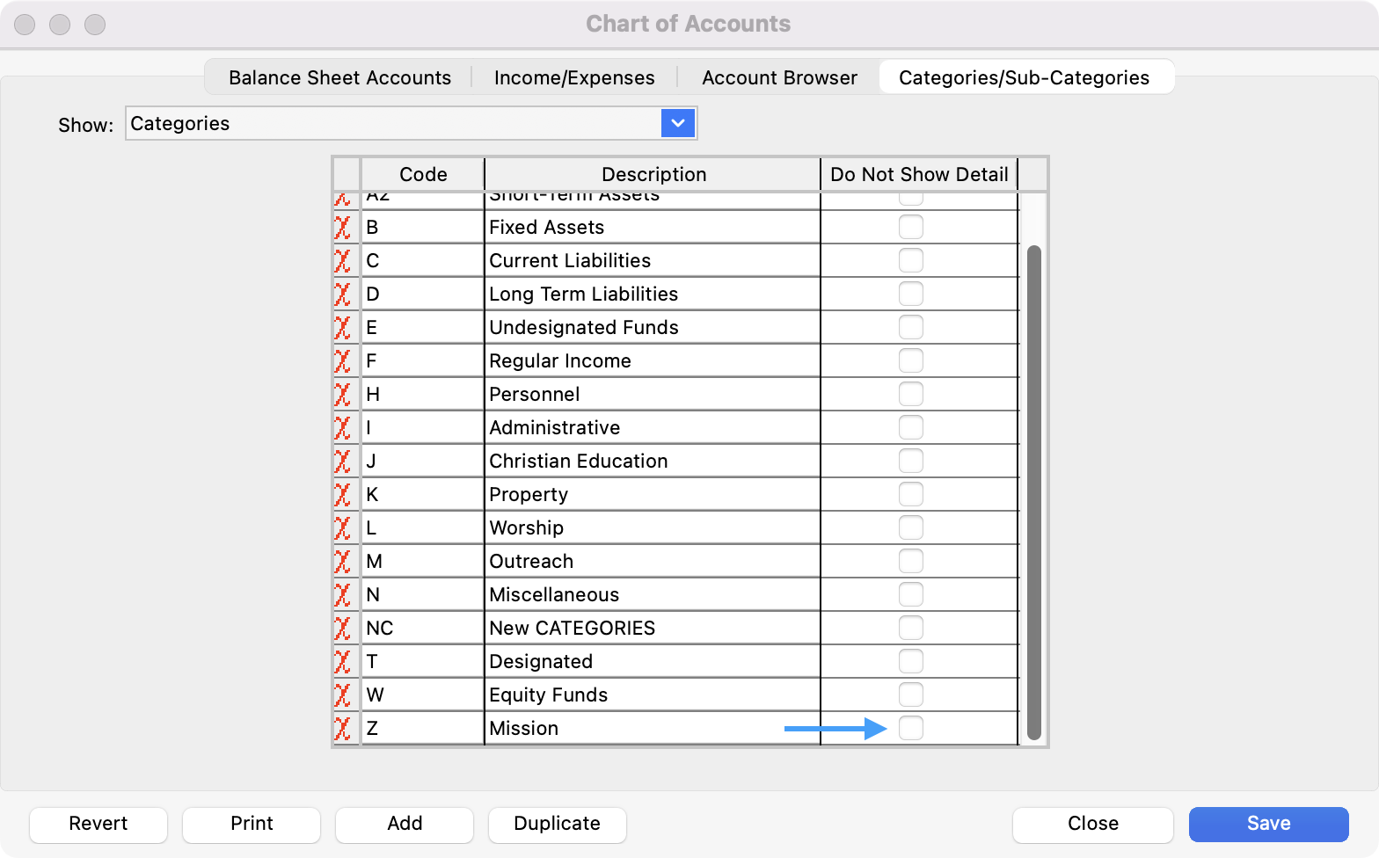The width and height of the screenshot is (1379, 858).
Task: Add a new category with Add button
Action: 405,824
